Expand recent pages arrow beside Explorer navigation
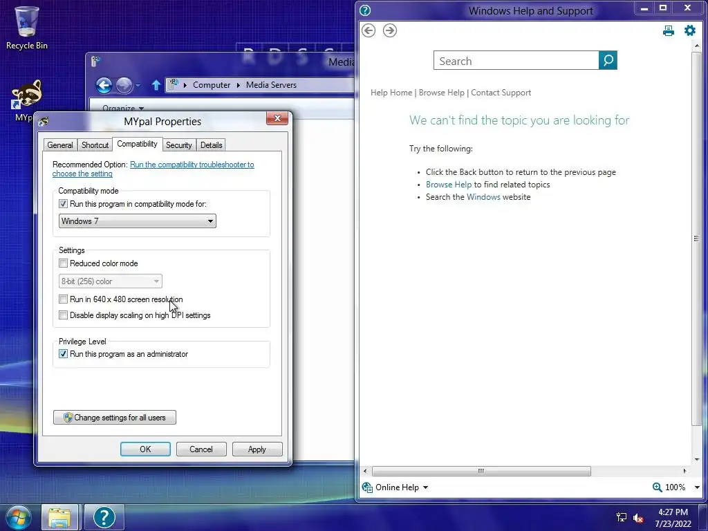Viewport: 708px width, 531px height. click(138, 85)
